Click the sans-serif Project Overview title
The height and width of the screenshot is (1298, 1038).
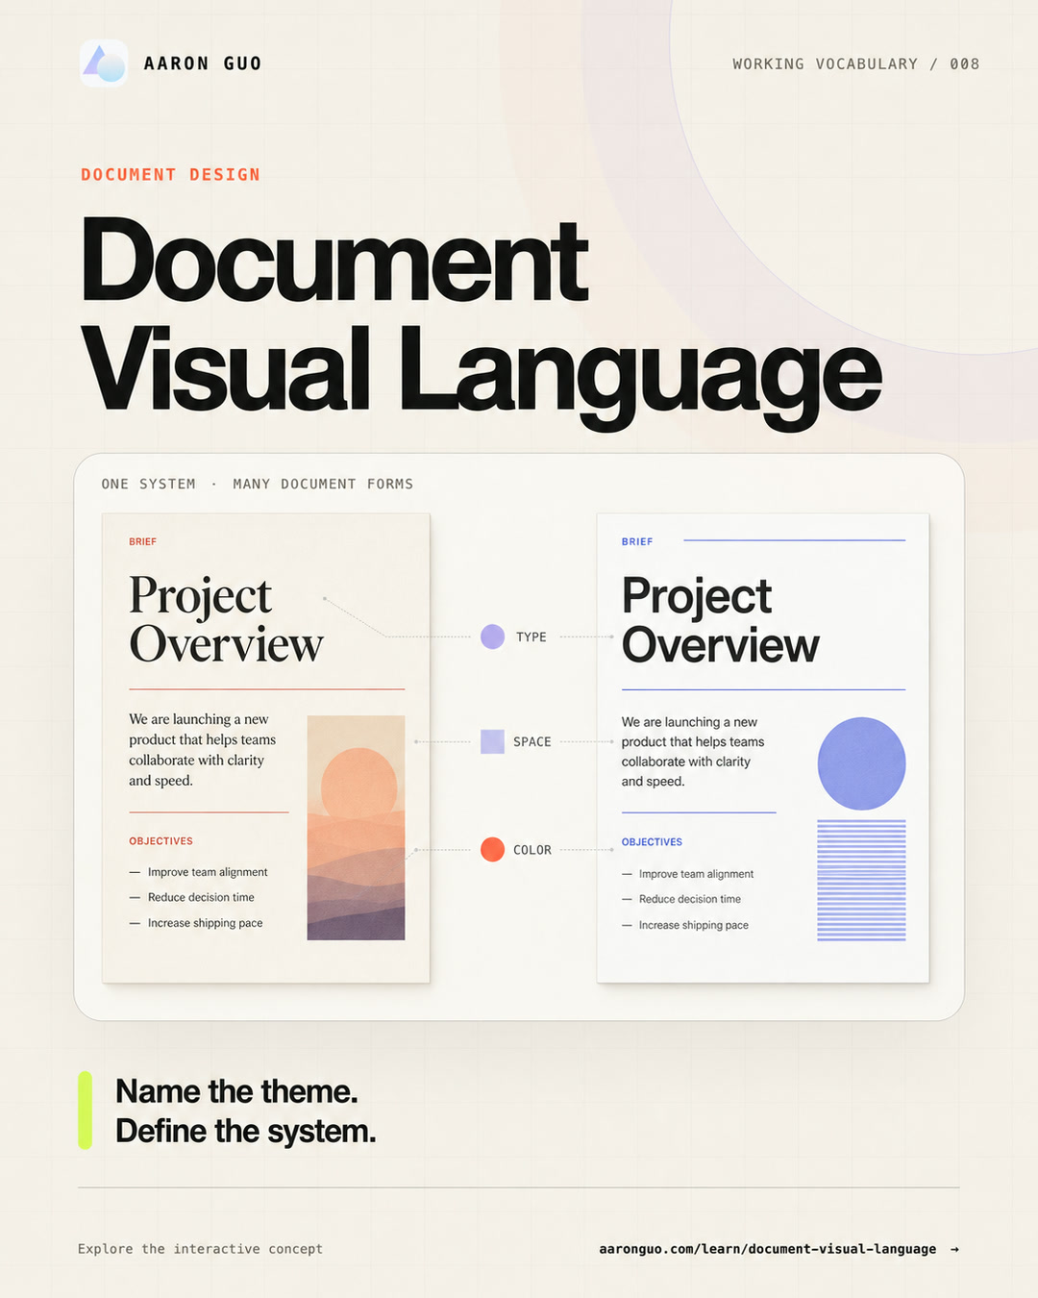(x=721, y=620)
